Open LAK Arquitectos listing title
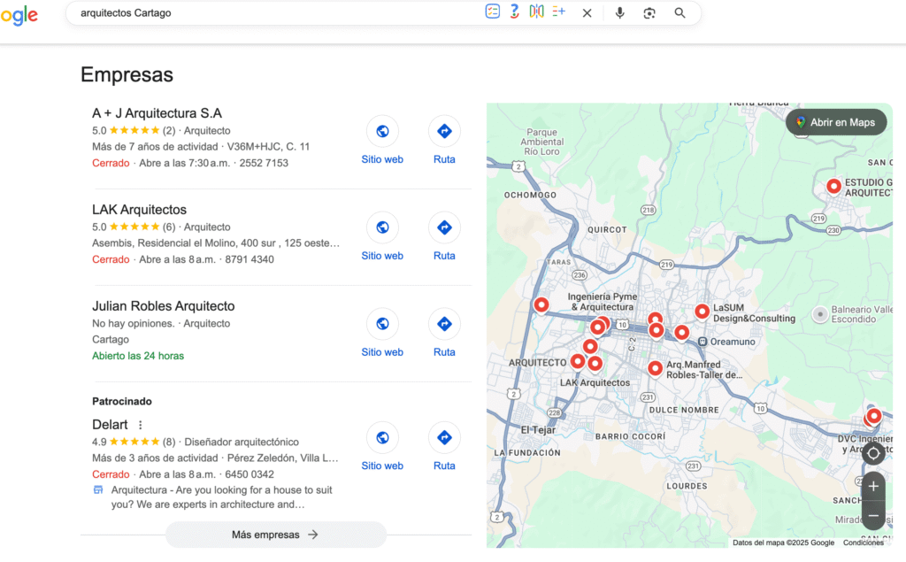The image size is (906, 562). pos(139,209)
